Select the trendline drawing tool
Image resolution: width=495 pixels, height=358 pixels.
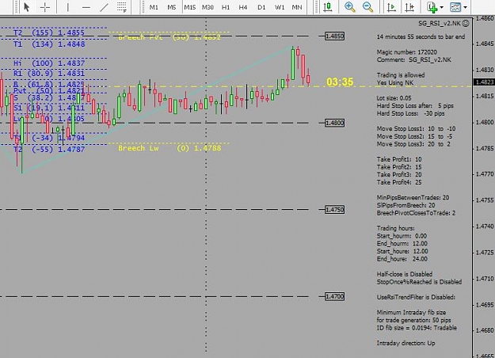[104, 7]
